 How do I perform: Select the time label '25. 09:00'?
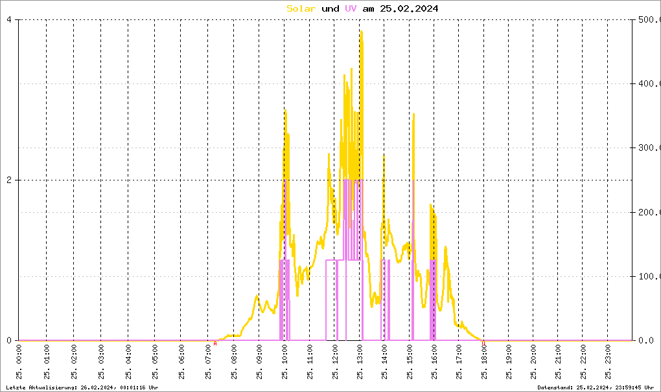point(259,362)
